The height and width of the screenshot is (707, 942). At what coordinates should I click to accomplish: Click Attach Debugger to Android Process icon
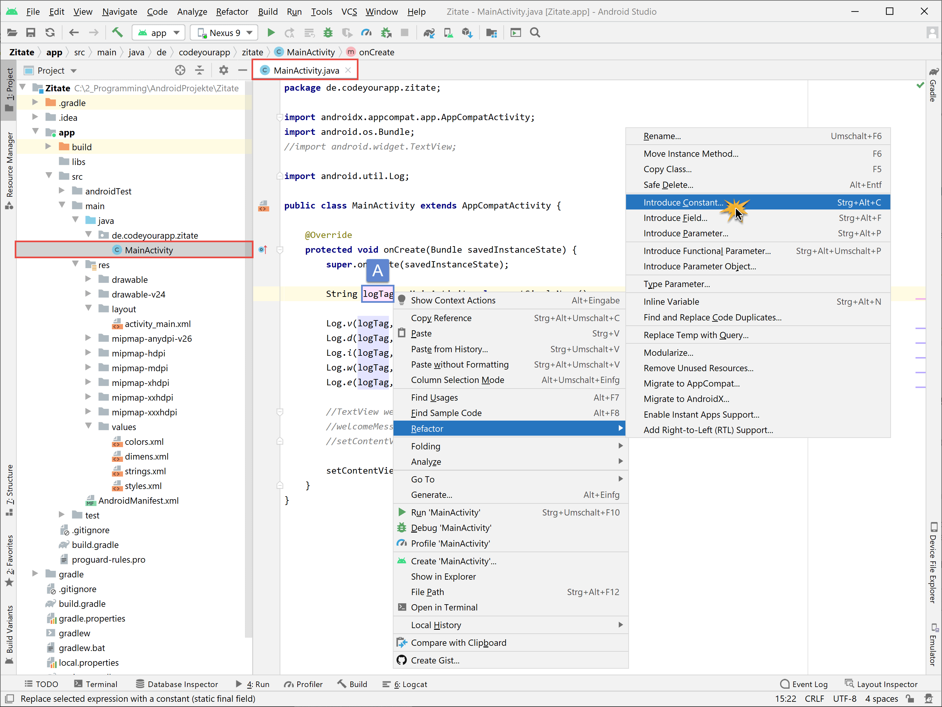386,33
